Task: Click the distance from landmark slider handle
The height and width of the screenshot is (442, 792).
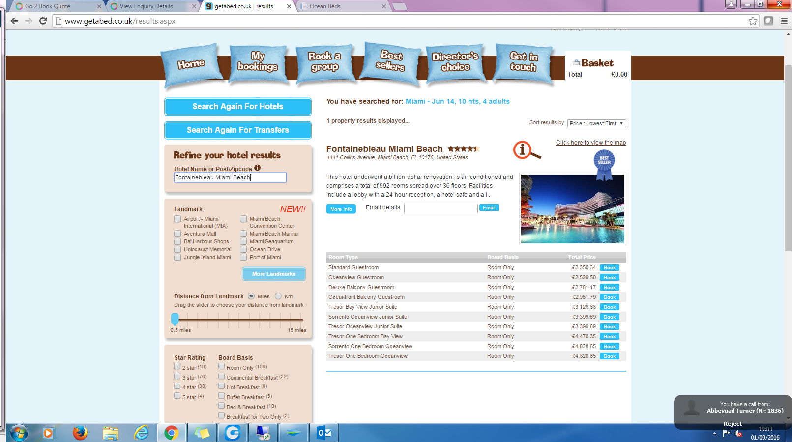Action: point(175,319)
